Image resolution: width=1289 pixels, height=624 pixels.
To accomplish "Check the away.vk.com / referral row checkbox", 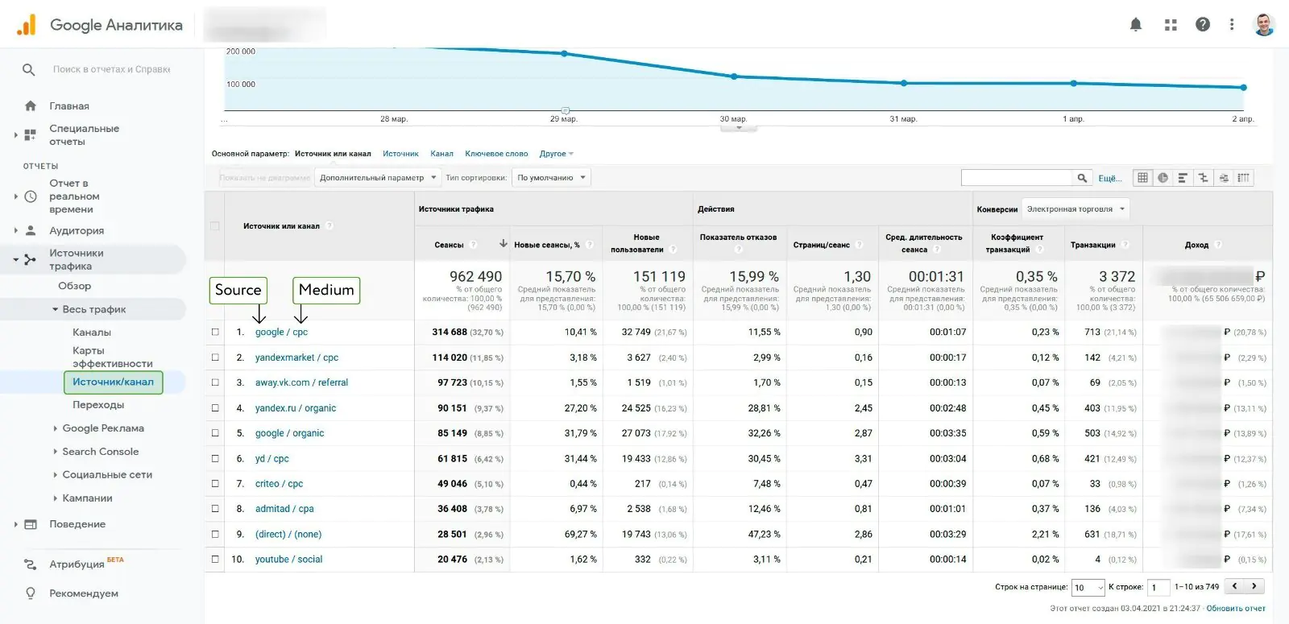I will [x=215, y=382].
